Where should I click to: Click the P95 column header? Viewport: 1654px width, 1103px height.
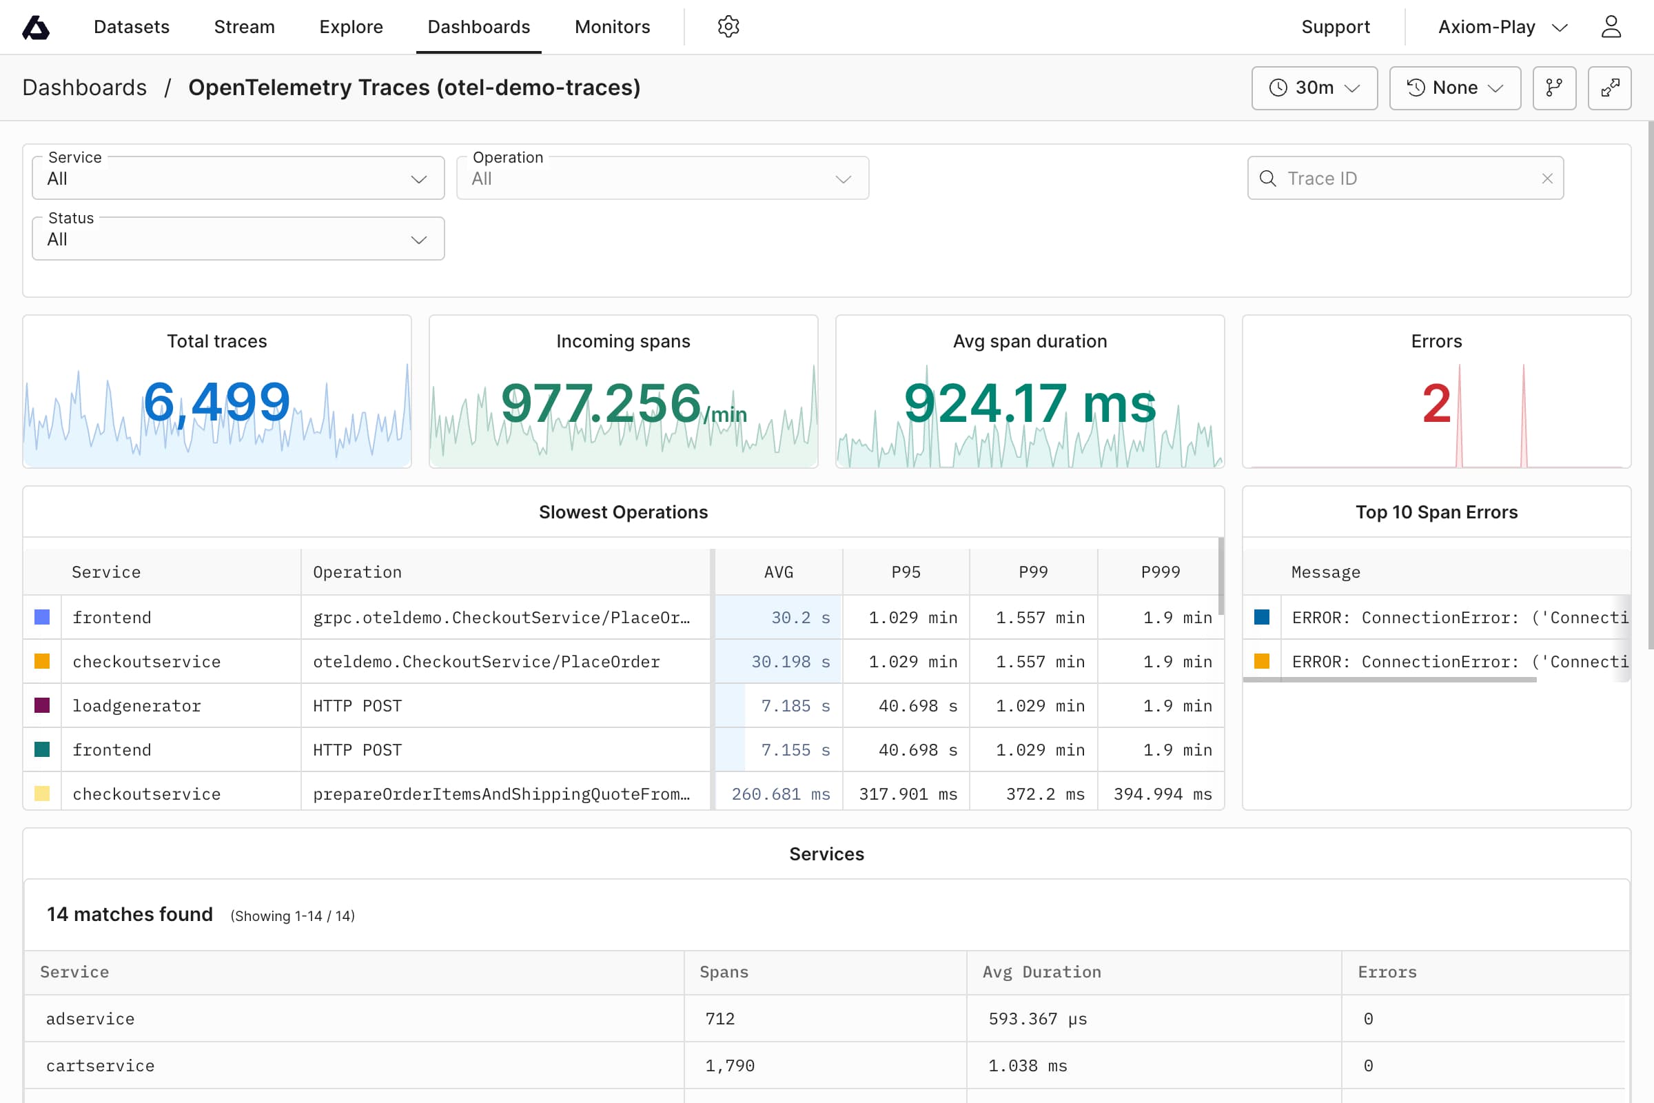click(x=906, y=572)
